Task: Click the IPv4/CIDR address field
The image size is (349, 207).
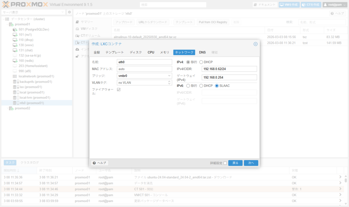Action: click(229, 69)
